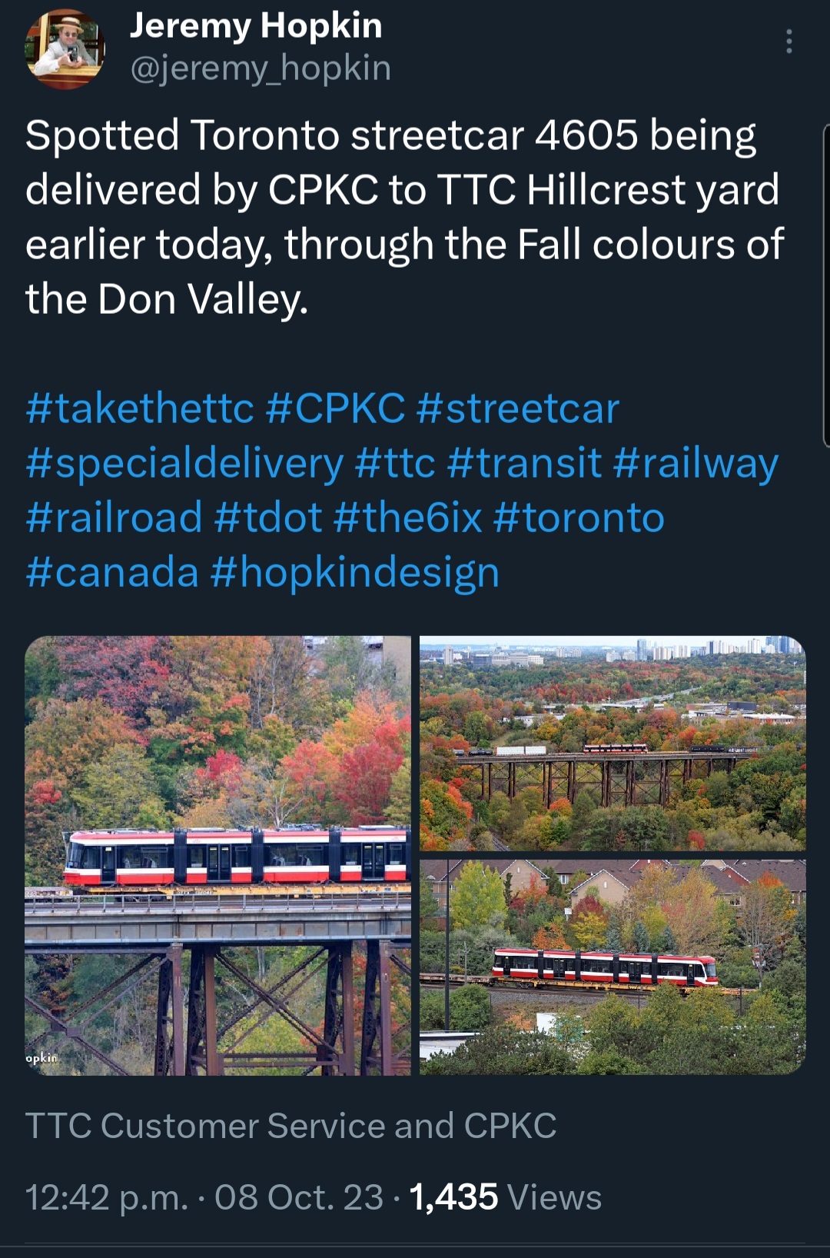Open the #railroad hashtag

tap(114, 518)
